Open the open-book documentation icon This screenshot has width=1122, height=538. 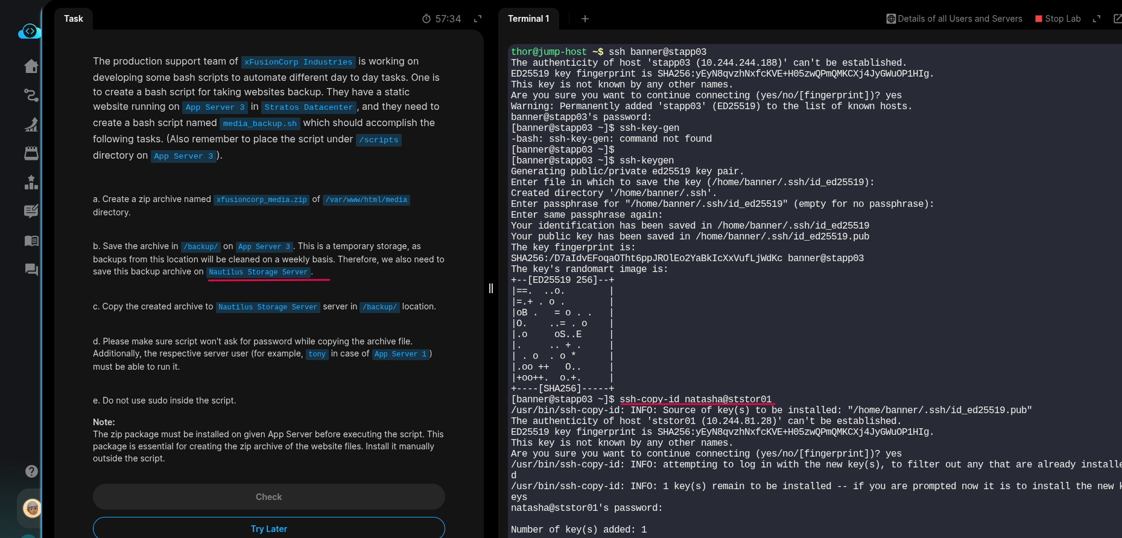pyautogui.click(x=31, y=241)
